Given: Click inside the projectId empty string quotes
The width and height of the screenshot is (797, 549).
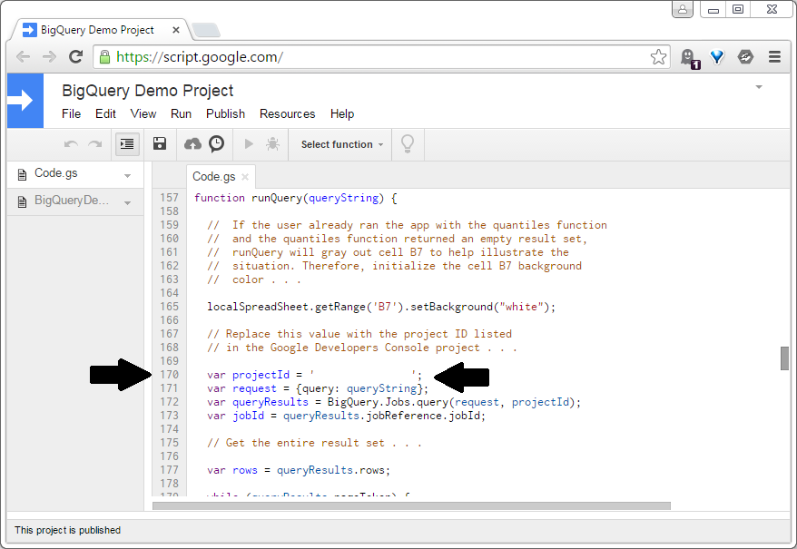Looking at the screenshot, I should coord(364,375).
